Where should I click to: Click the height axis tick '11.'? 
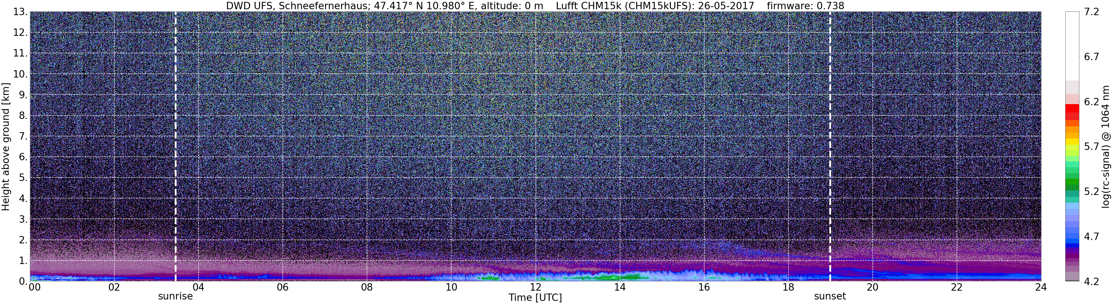20,53
